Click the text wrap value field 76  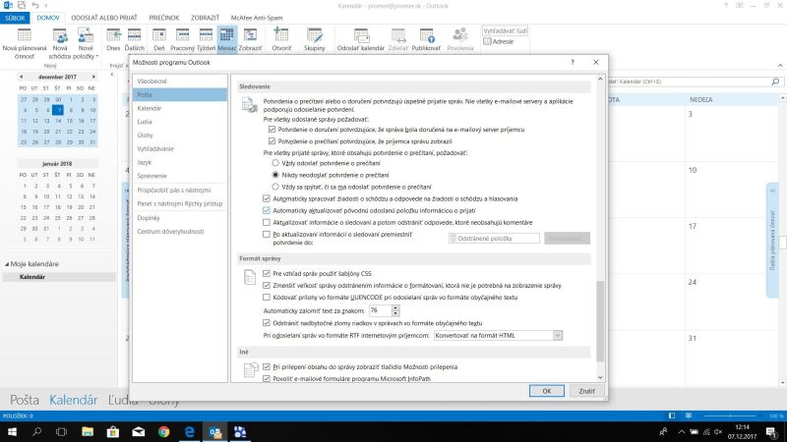coord(380,310)
